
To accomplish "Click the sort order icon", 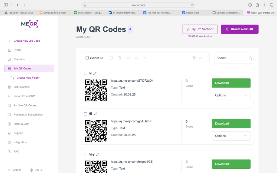I will [201, 58].
